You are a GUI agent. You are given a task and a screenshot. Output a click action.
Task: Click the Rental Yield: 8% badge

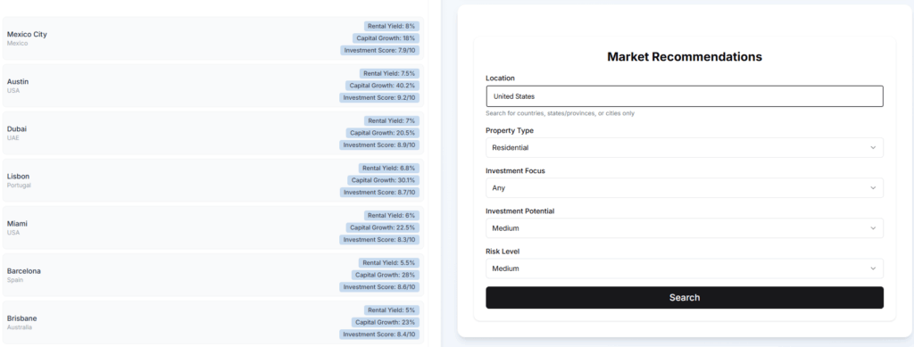(392, 26)
